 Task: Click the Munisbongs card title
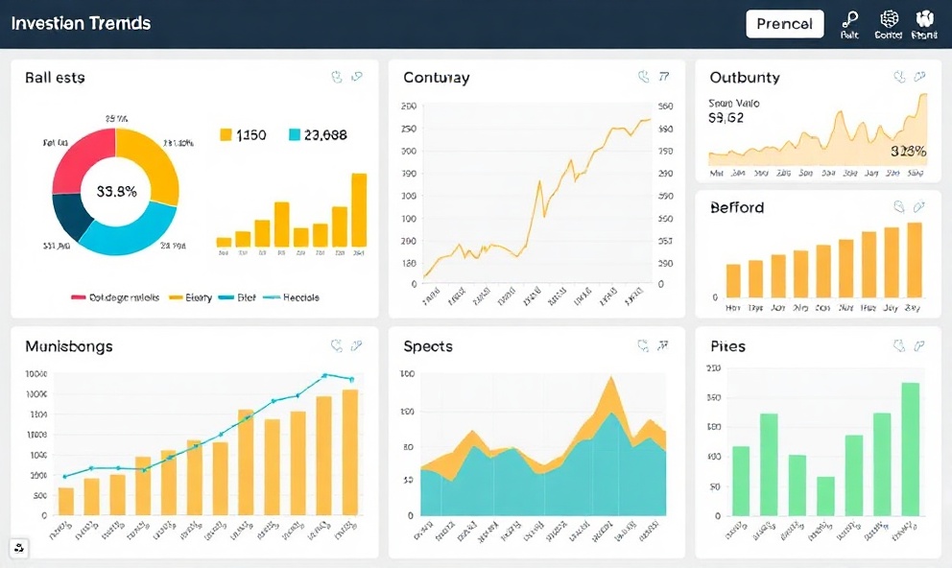click(x=68, y=346)
